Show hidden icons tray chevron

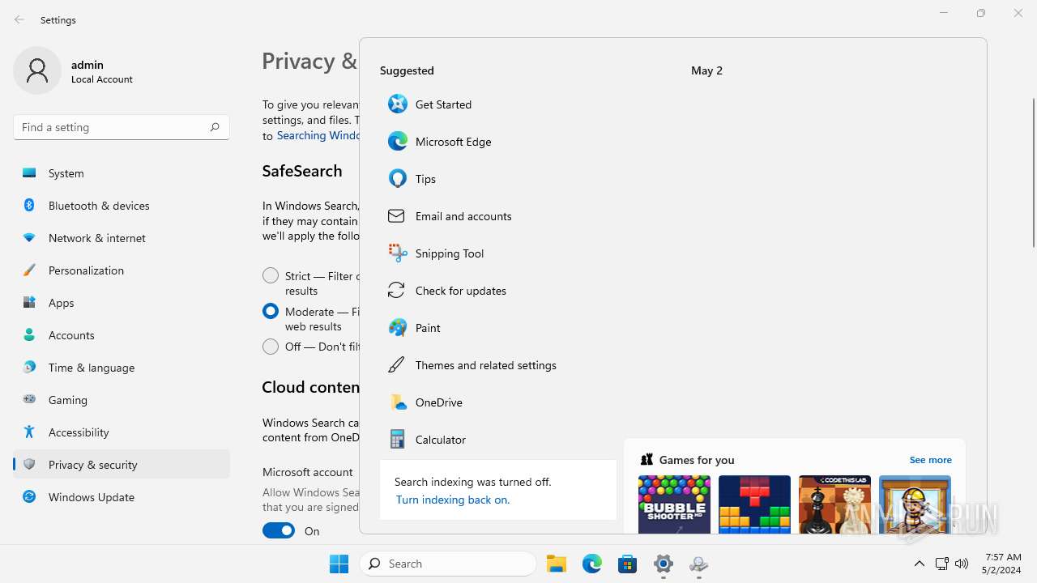(919, 564)
